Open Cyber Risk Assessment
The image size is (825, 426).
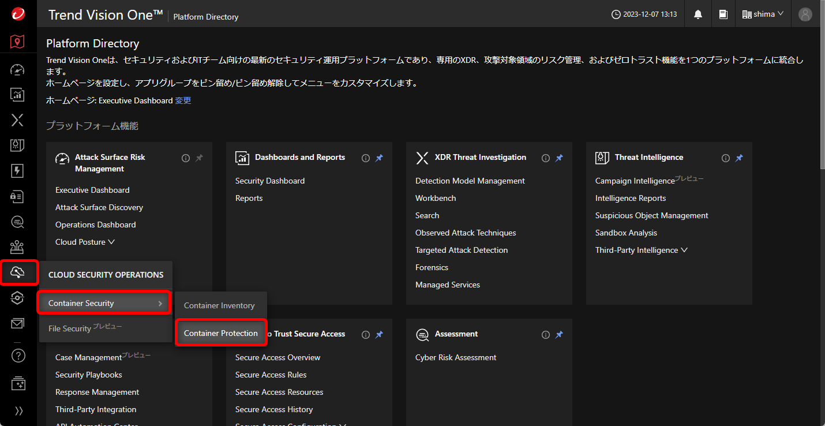coord(455,357)
